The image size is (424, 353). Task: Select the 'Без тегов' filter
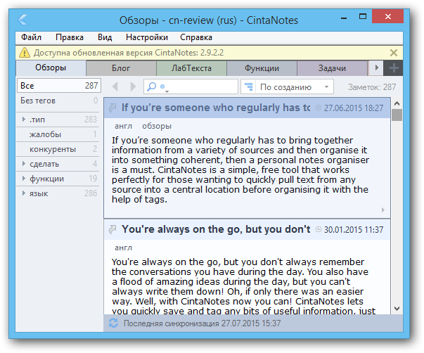[59, 101]
